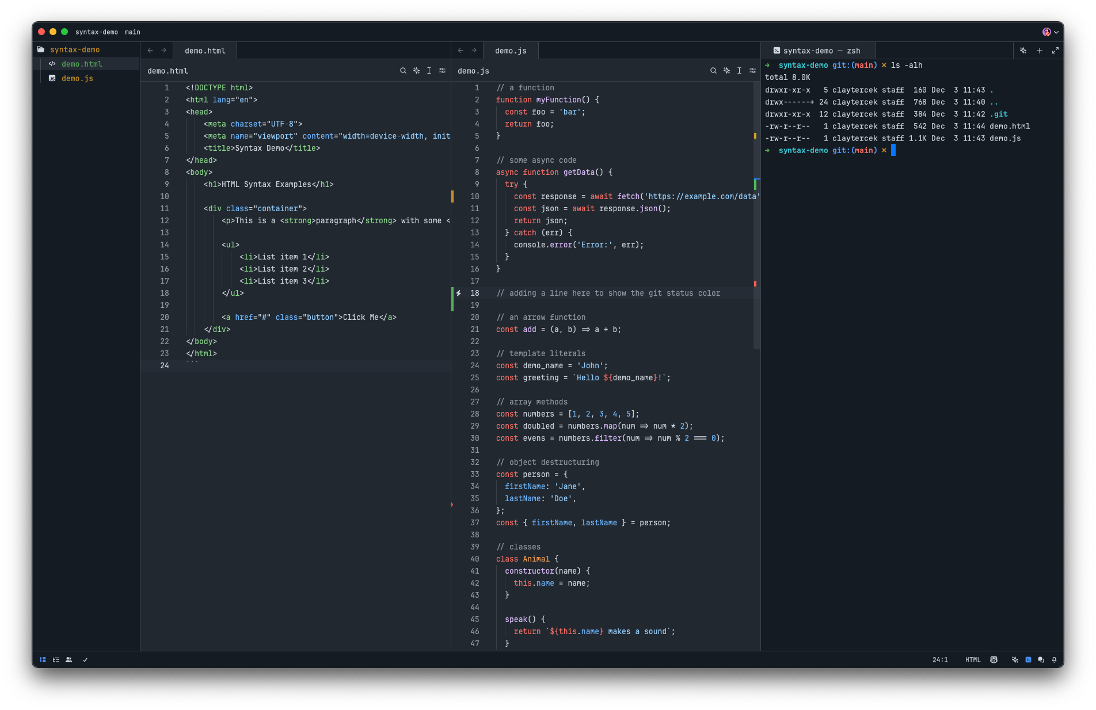1096x710 pixels.
Task: Click the 'getData' function name in demo.js
Action: pyautogui.click(x=579, y=172)
